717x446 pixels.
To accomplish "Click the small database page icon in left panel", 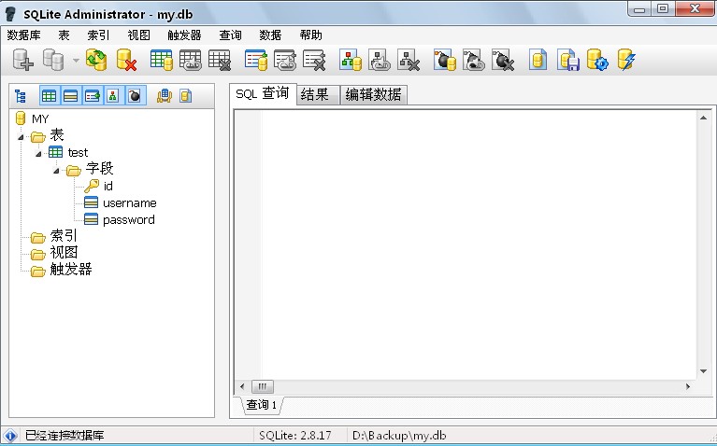I will coord(185,96).
